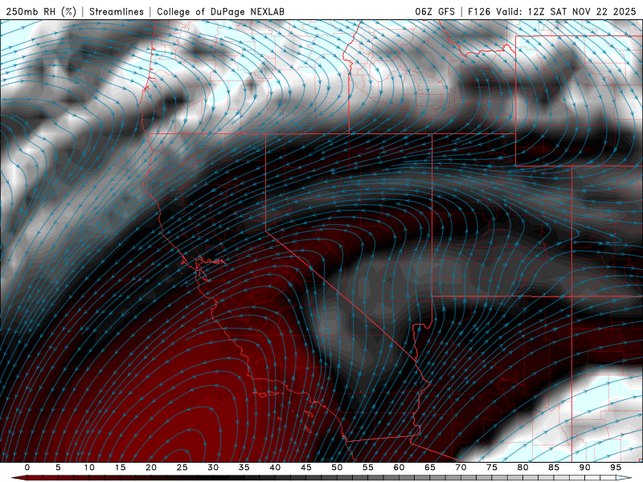Click the "85" percent scale label
643x482 pixels.
[x=554, y=468]
